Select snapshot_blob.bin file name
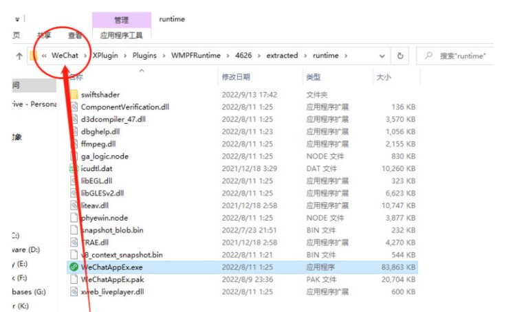The width and height of the screenshot is (526, 312). click(x=112, y=230)
